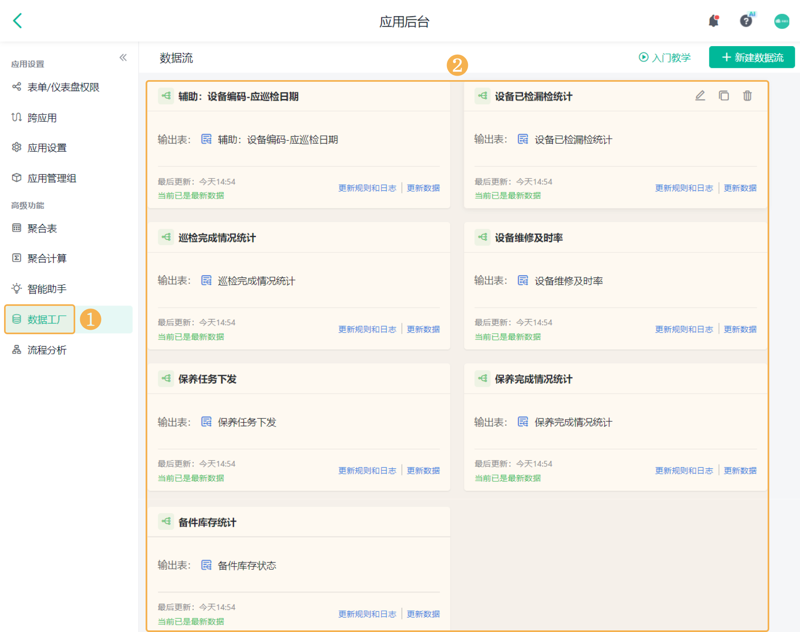Click 更新数据 on 巡检完成情况统计 card

click(423, 329)
